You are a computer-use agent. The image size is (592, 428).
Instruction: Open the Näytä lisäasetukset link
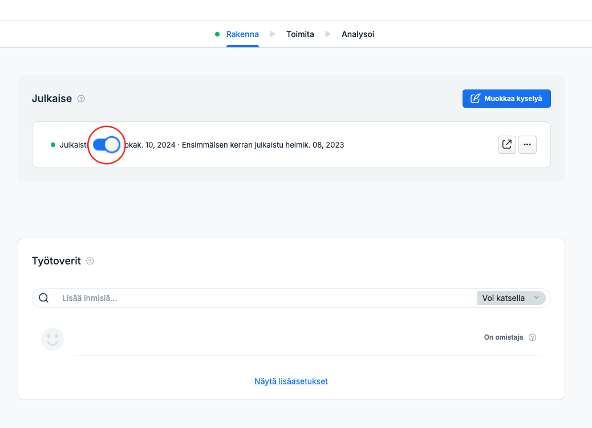[x=291, y=382]
